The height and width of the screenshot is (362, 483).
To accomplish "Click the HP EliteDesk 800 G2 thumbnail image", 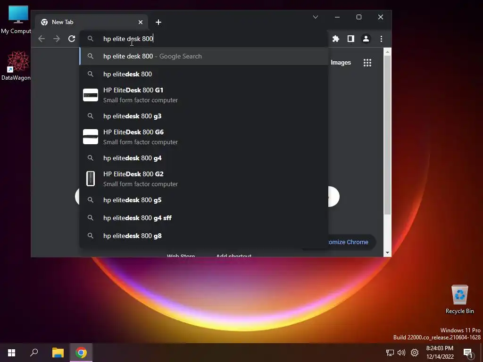I will click(91, 179).
